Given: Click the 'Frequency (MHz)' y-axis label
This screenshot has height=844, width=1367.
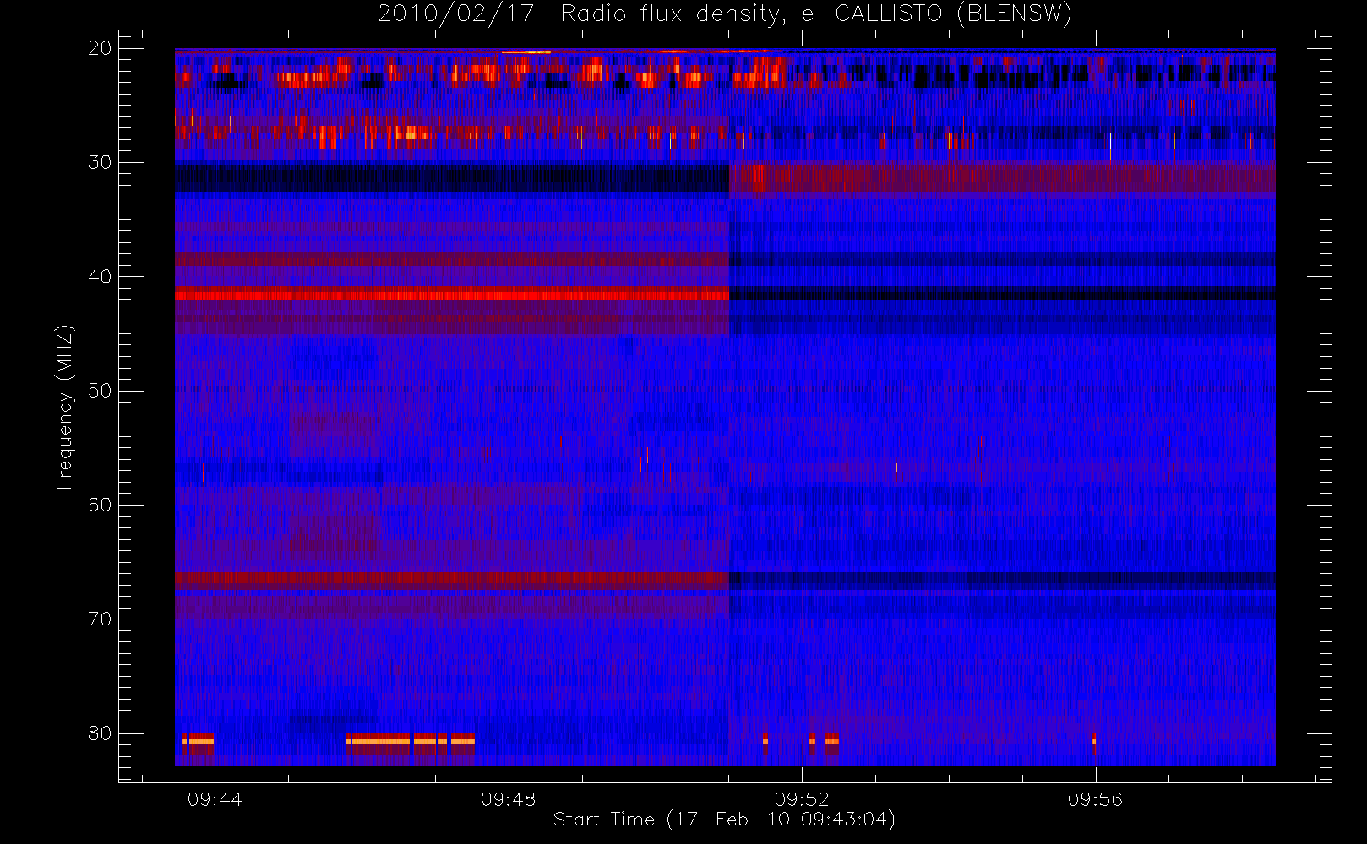Looking at the screenshot, I should tap(64, 407).
